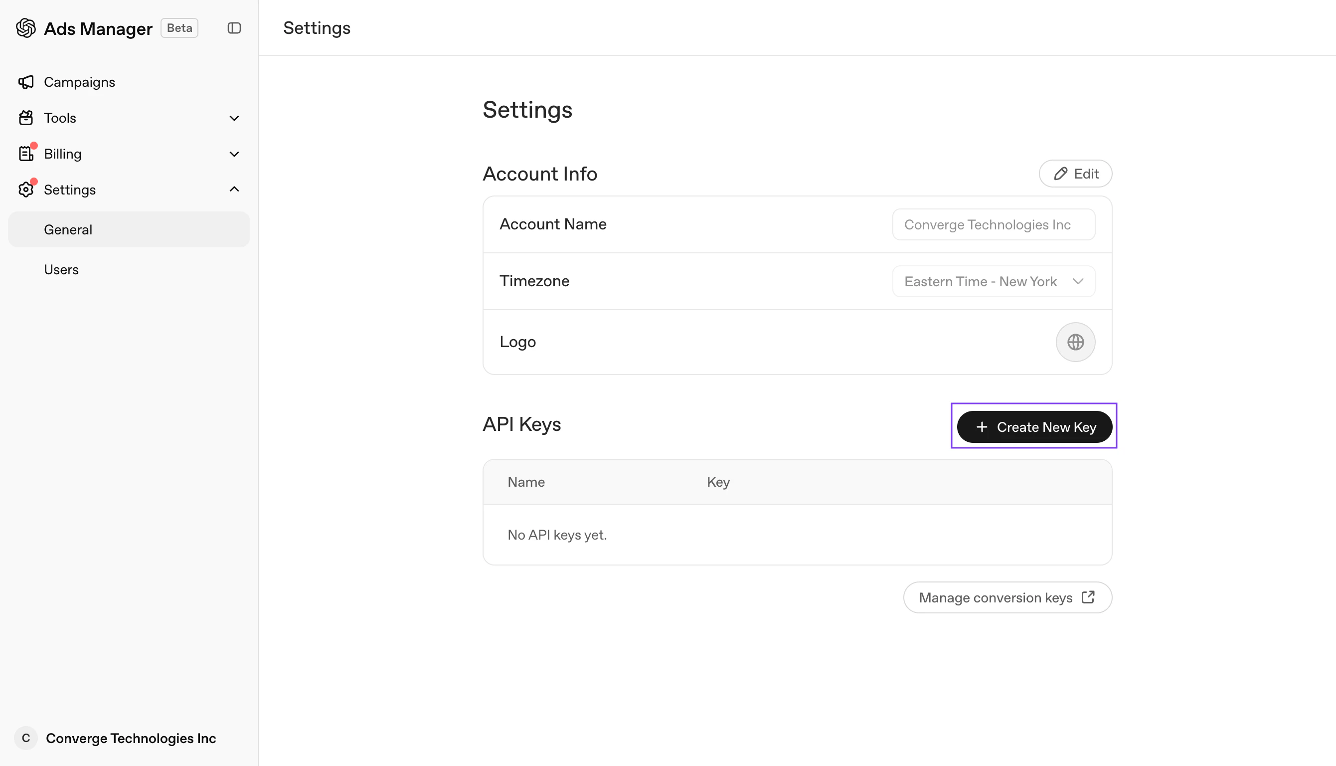Click the 'No API keys yet.' text
1336x766 pixels.
(x=557, y=535)
